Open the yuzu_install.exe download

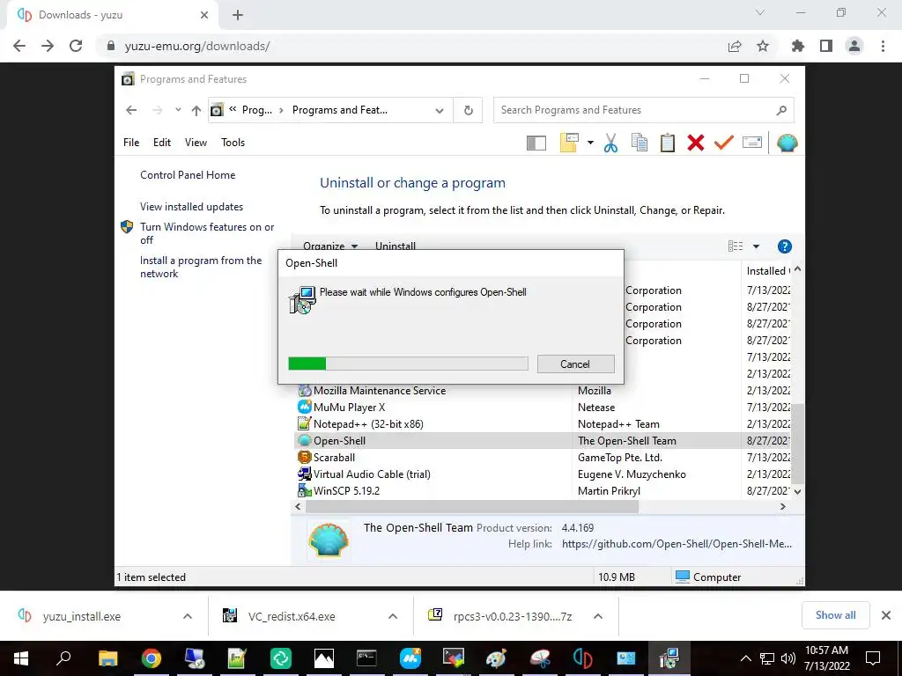81,616
